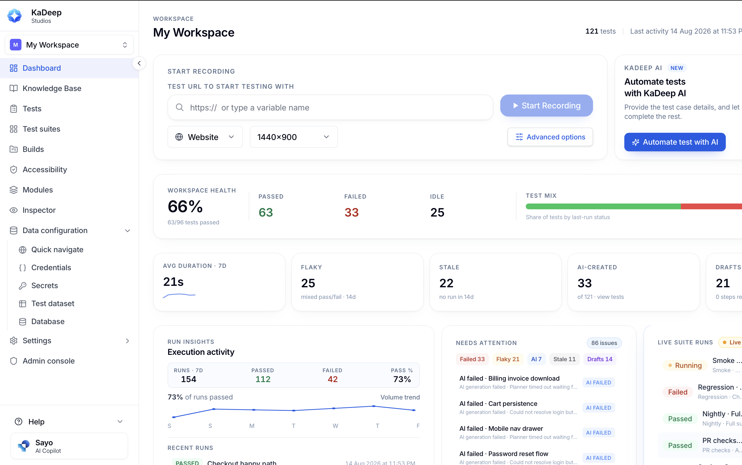Open the Inspector menu item
Screen dimensions: 742x465
(x=69, y=210)
